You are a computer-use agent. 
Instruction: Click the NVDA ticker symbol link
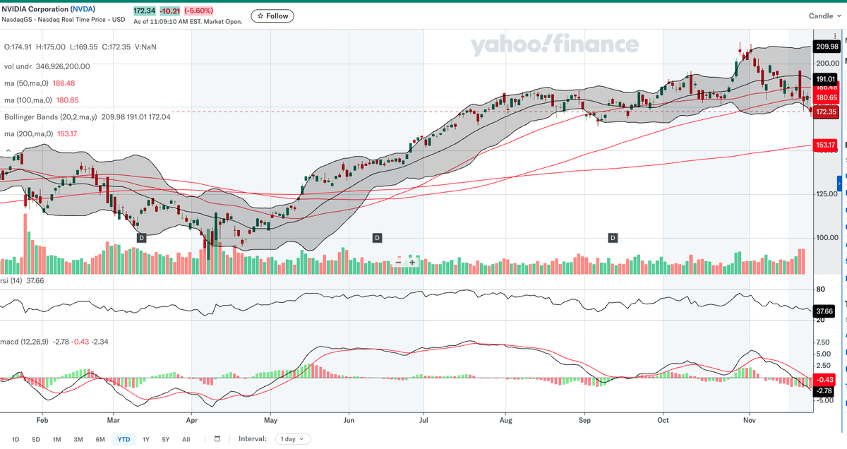tap(84, 8)
